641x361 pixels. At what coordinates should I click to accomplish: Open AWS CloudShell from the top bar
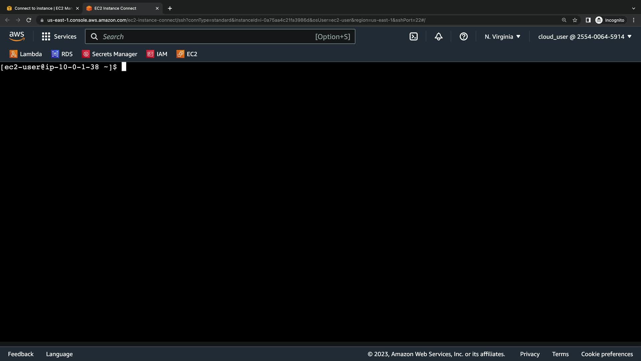413,37
